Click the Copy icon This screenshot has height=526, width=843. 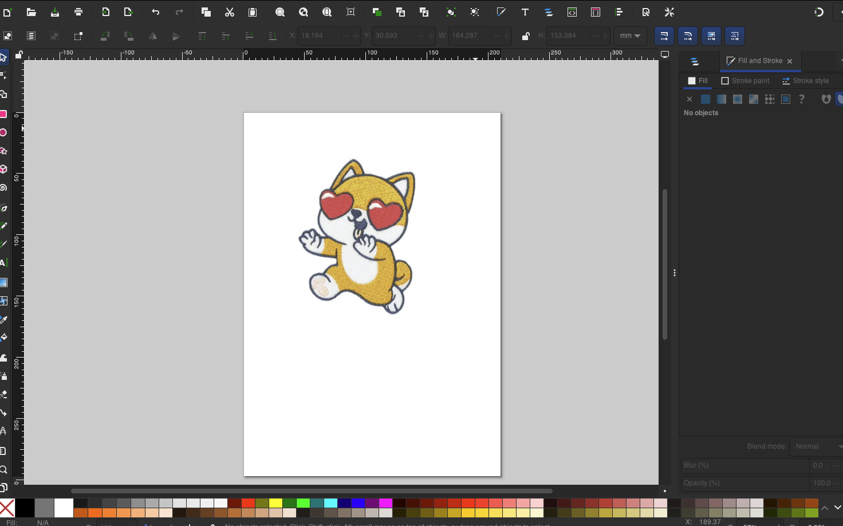206,12
